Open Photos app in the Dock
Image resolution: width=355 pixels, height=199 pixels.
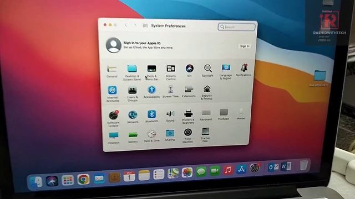[x=187, y=172]
